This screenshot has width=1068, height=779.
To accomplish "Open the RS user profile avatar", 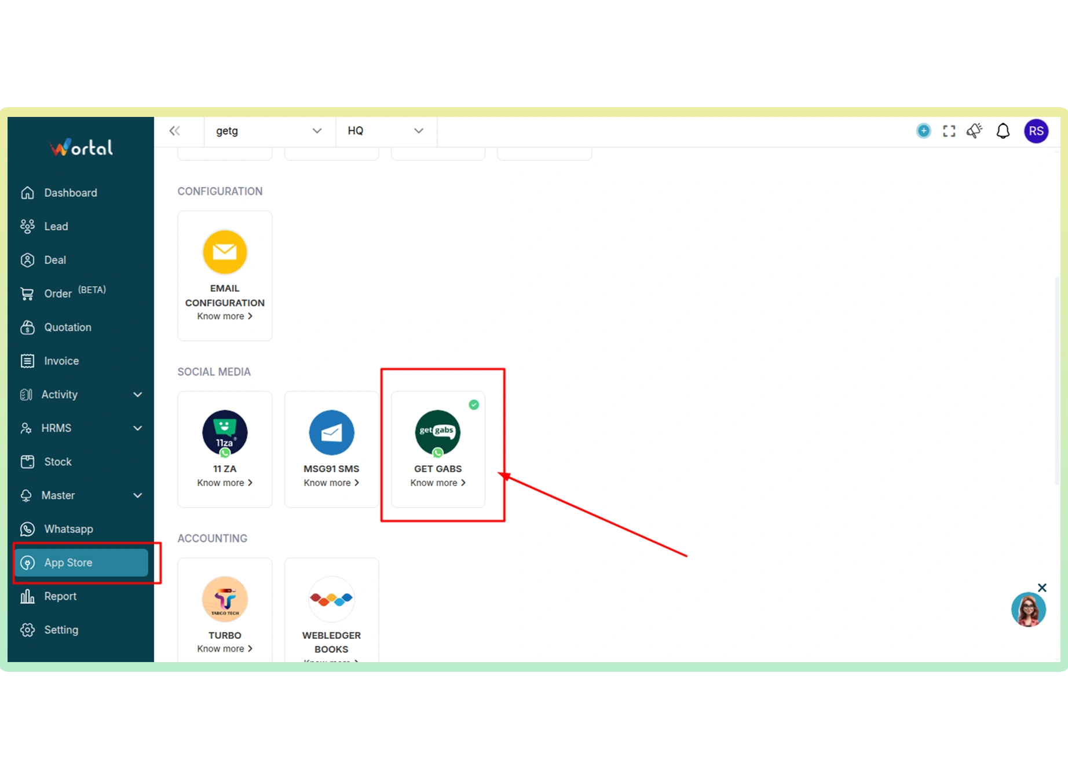I will click(x=1036, y=131).
